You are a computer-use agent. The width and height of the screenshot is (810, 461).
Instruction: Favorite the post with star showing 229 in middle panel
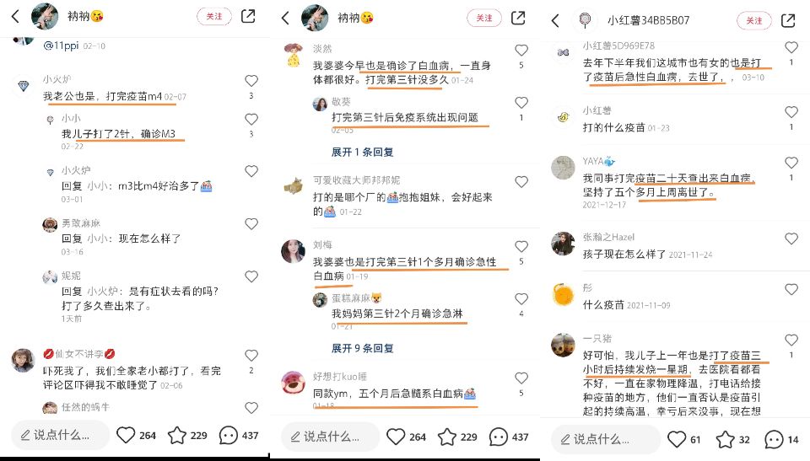tap(447, 437)
